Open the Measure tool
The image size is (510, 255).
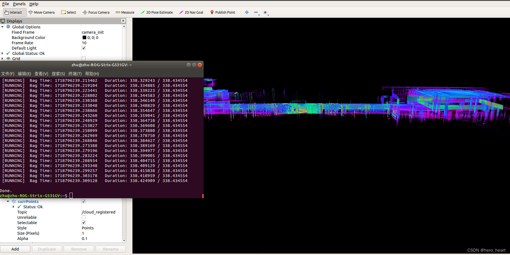[125, 12]
